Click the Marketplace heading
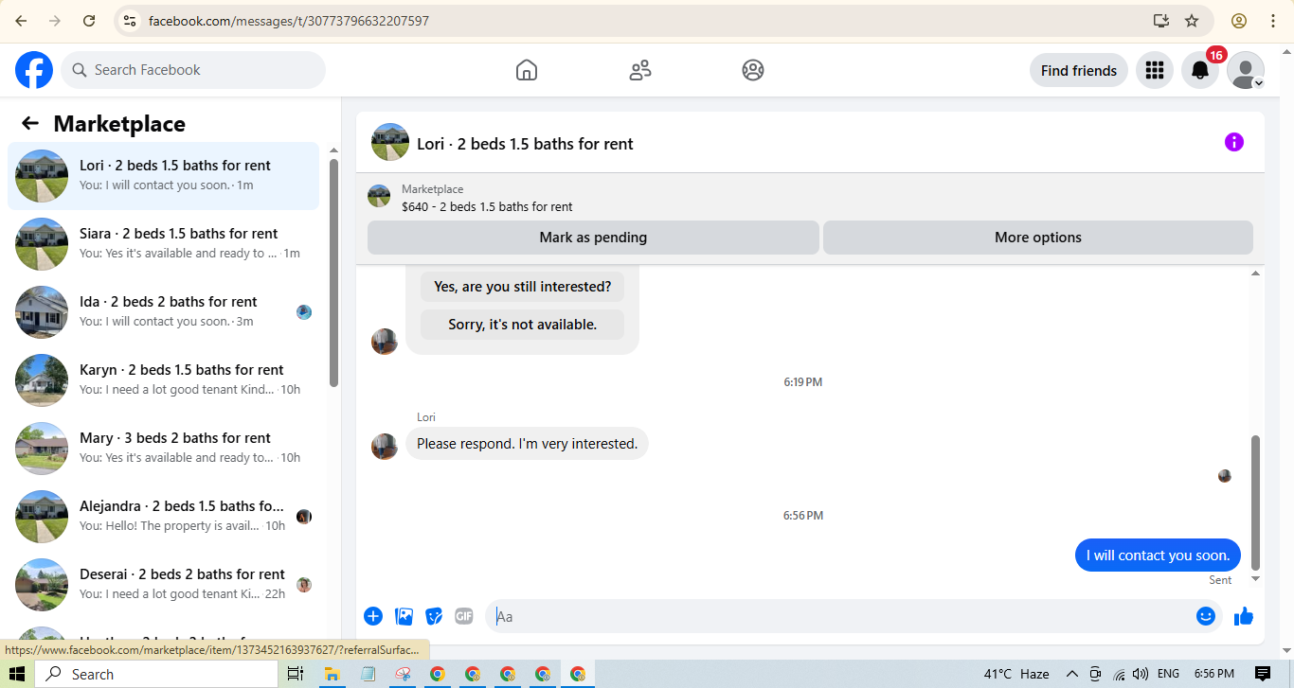This screenshot has height=688, width=1294. click(x=119, y=124)
